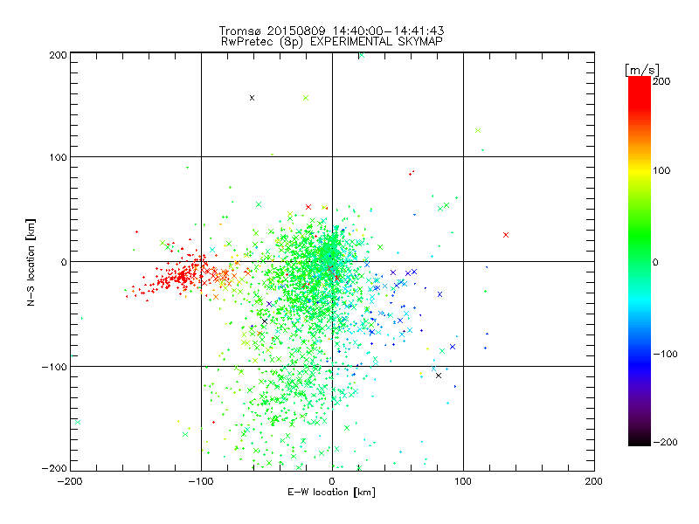Click the N-S axis tick label -100
The height and width of the screenshot is (524, 699).
54,367
